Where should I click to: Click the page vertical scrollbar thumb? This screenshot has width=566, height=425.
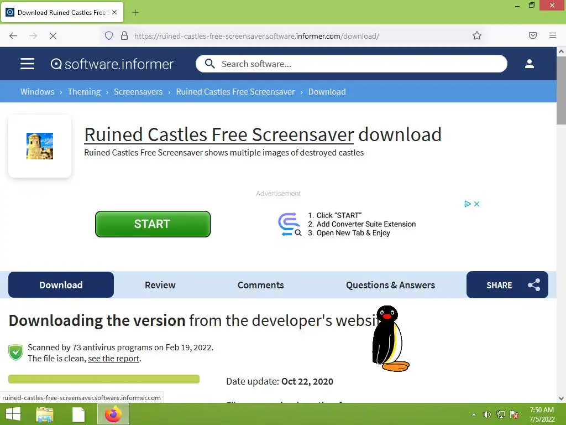[561, 90]
